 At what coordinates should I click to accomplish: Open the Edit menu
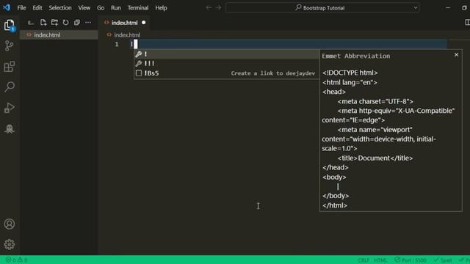click(37, 8)
